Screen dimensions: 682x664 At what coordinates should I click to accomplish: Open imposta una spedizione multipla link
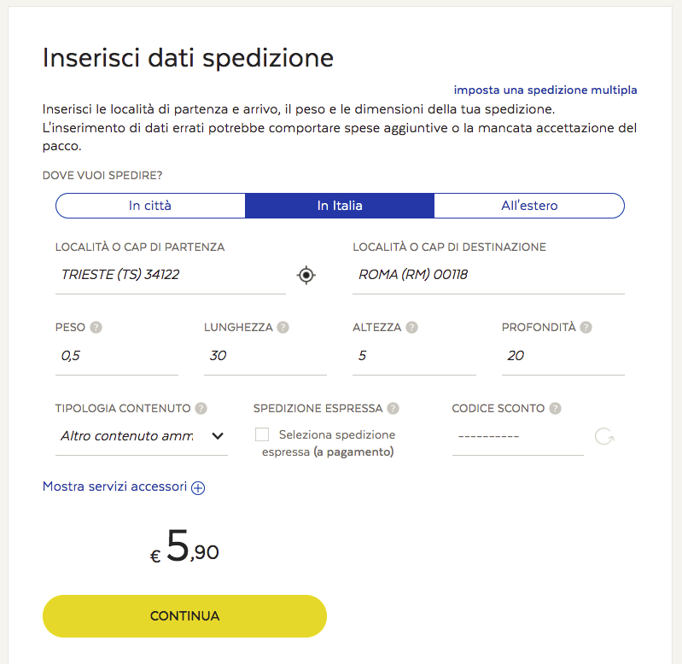(x=545, y=90)
